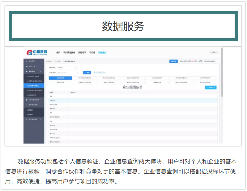Click the export PDF button
Image resolution: width=247 pixels, height=191 pixels.
(x=211, y=88)
